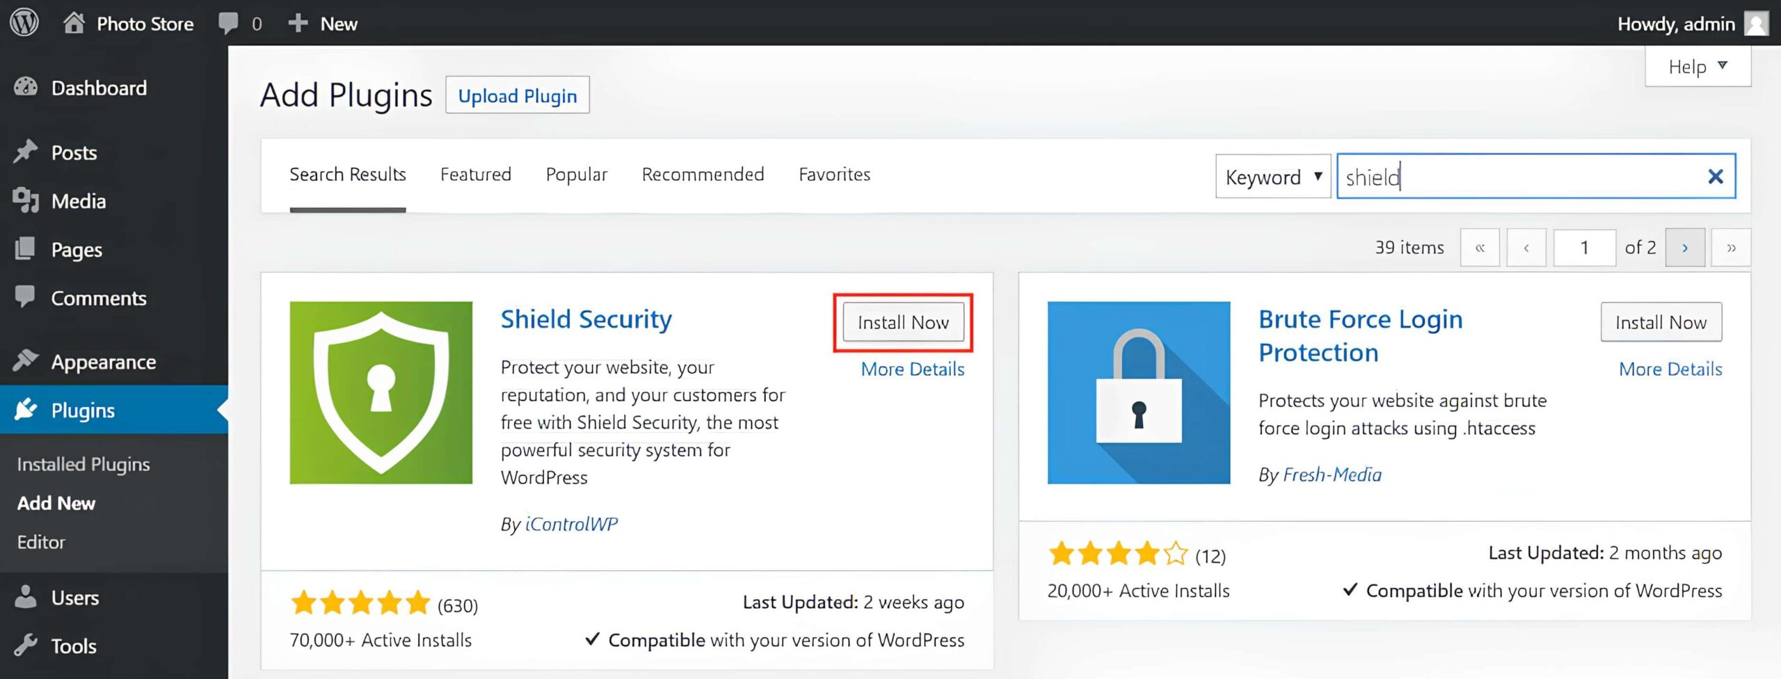Visit the iControlWP author link
Viewport: 1781px width, 679px height.
[x=572, y=524]
